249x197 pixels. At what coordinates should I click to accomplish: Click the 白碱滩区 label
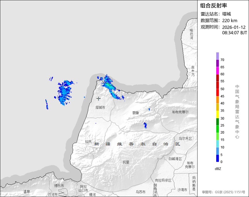pos(175,159)
